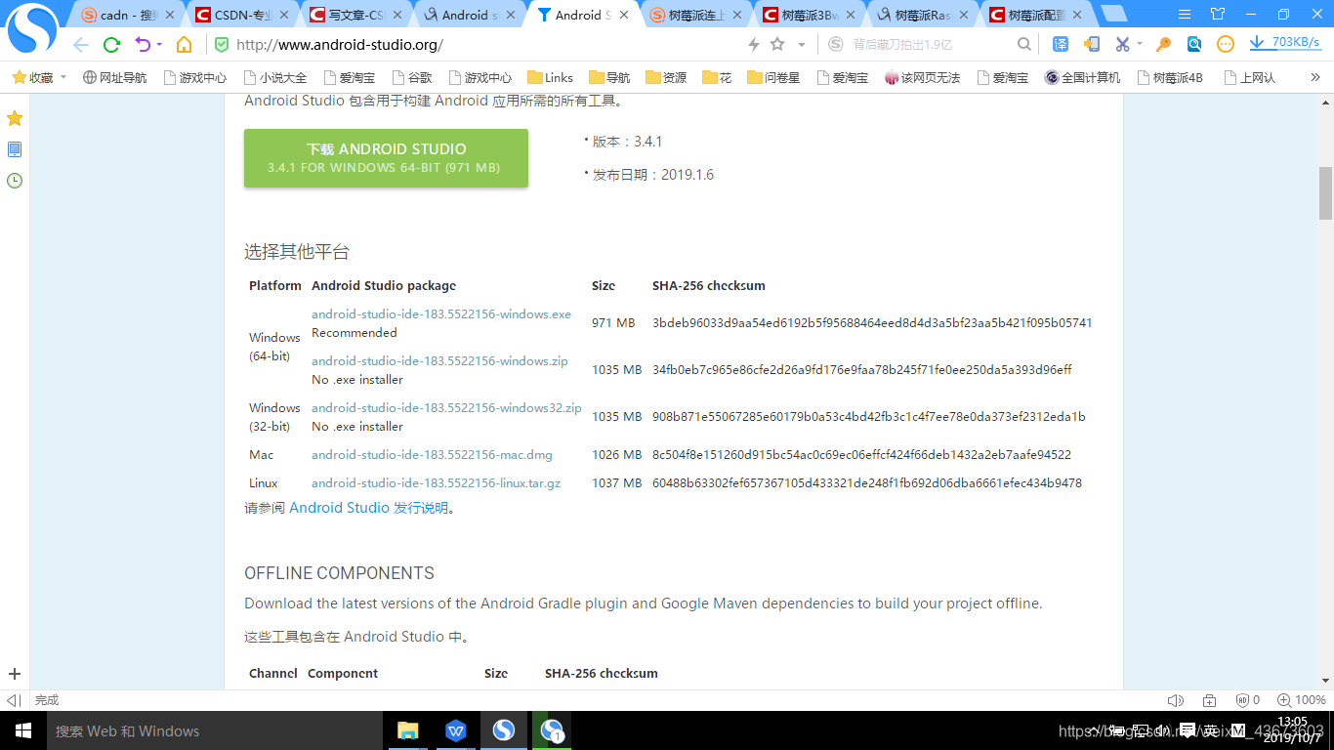Image resolution: width=1334 pixels, height=750 pixels.
Task: Open File Explorer from taskbar
Action: click(408, 730)
